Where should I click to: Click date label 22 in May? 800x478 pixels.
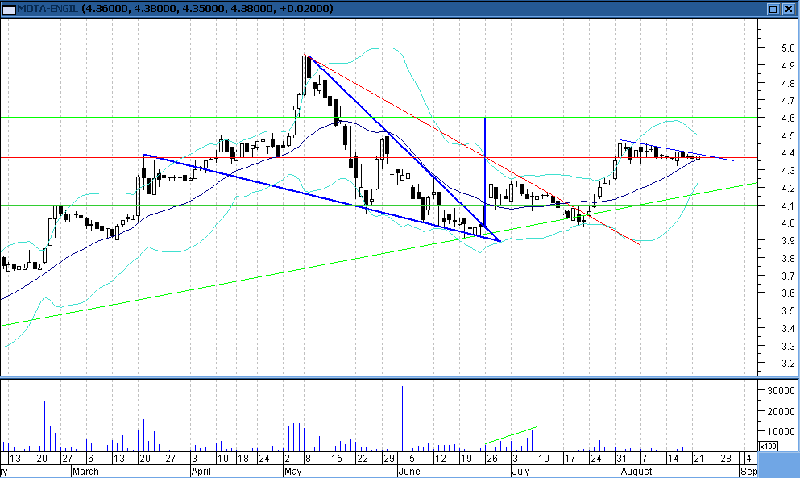click(363, 459)
